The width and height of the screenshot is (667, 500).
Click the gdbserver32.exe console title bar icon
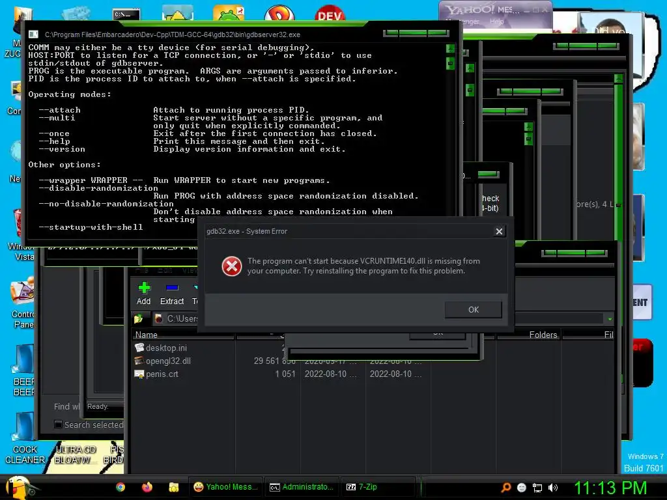point(33,35)
